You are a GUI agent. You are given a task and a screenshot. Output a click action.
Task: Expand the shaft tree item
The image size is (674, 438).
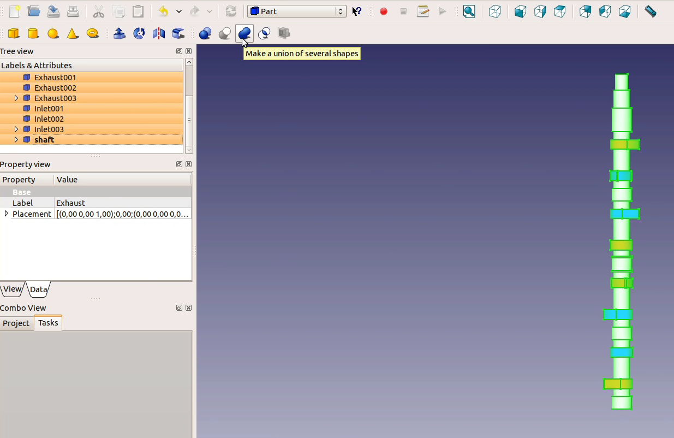point(16,139)
